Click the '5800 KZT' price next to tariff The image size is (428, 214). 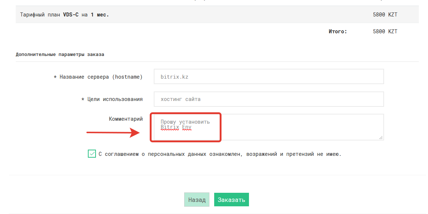[384, 15]
